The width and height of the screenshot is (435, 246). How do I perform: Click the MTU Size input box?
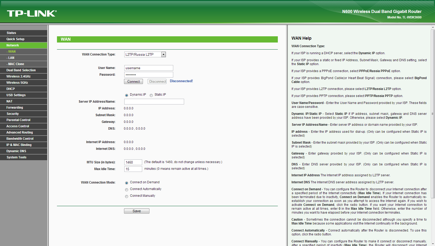pyautogui.click(x=133, y=162)
